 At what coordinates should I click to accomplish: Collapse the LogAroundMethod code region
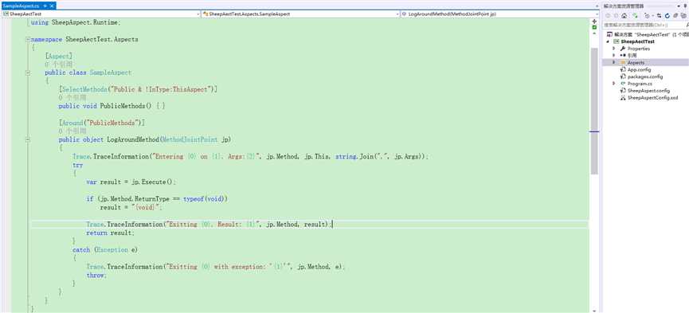[28, 139]
